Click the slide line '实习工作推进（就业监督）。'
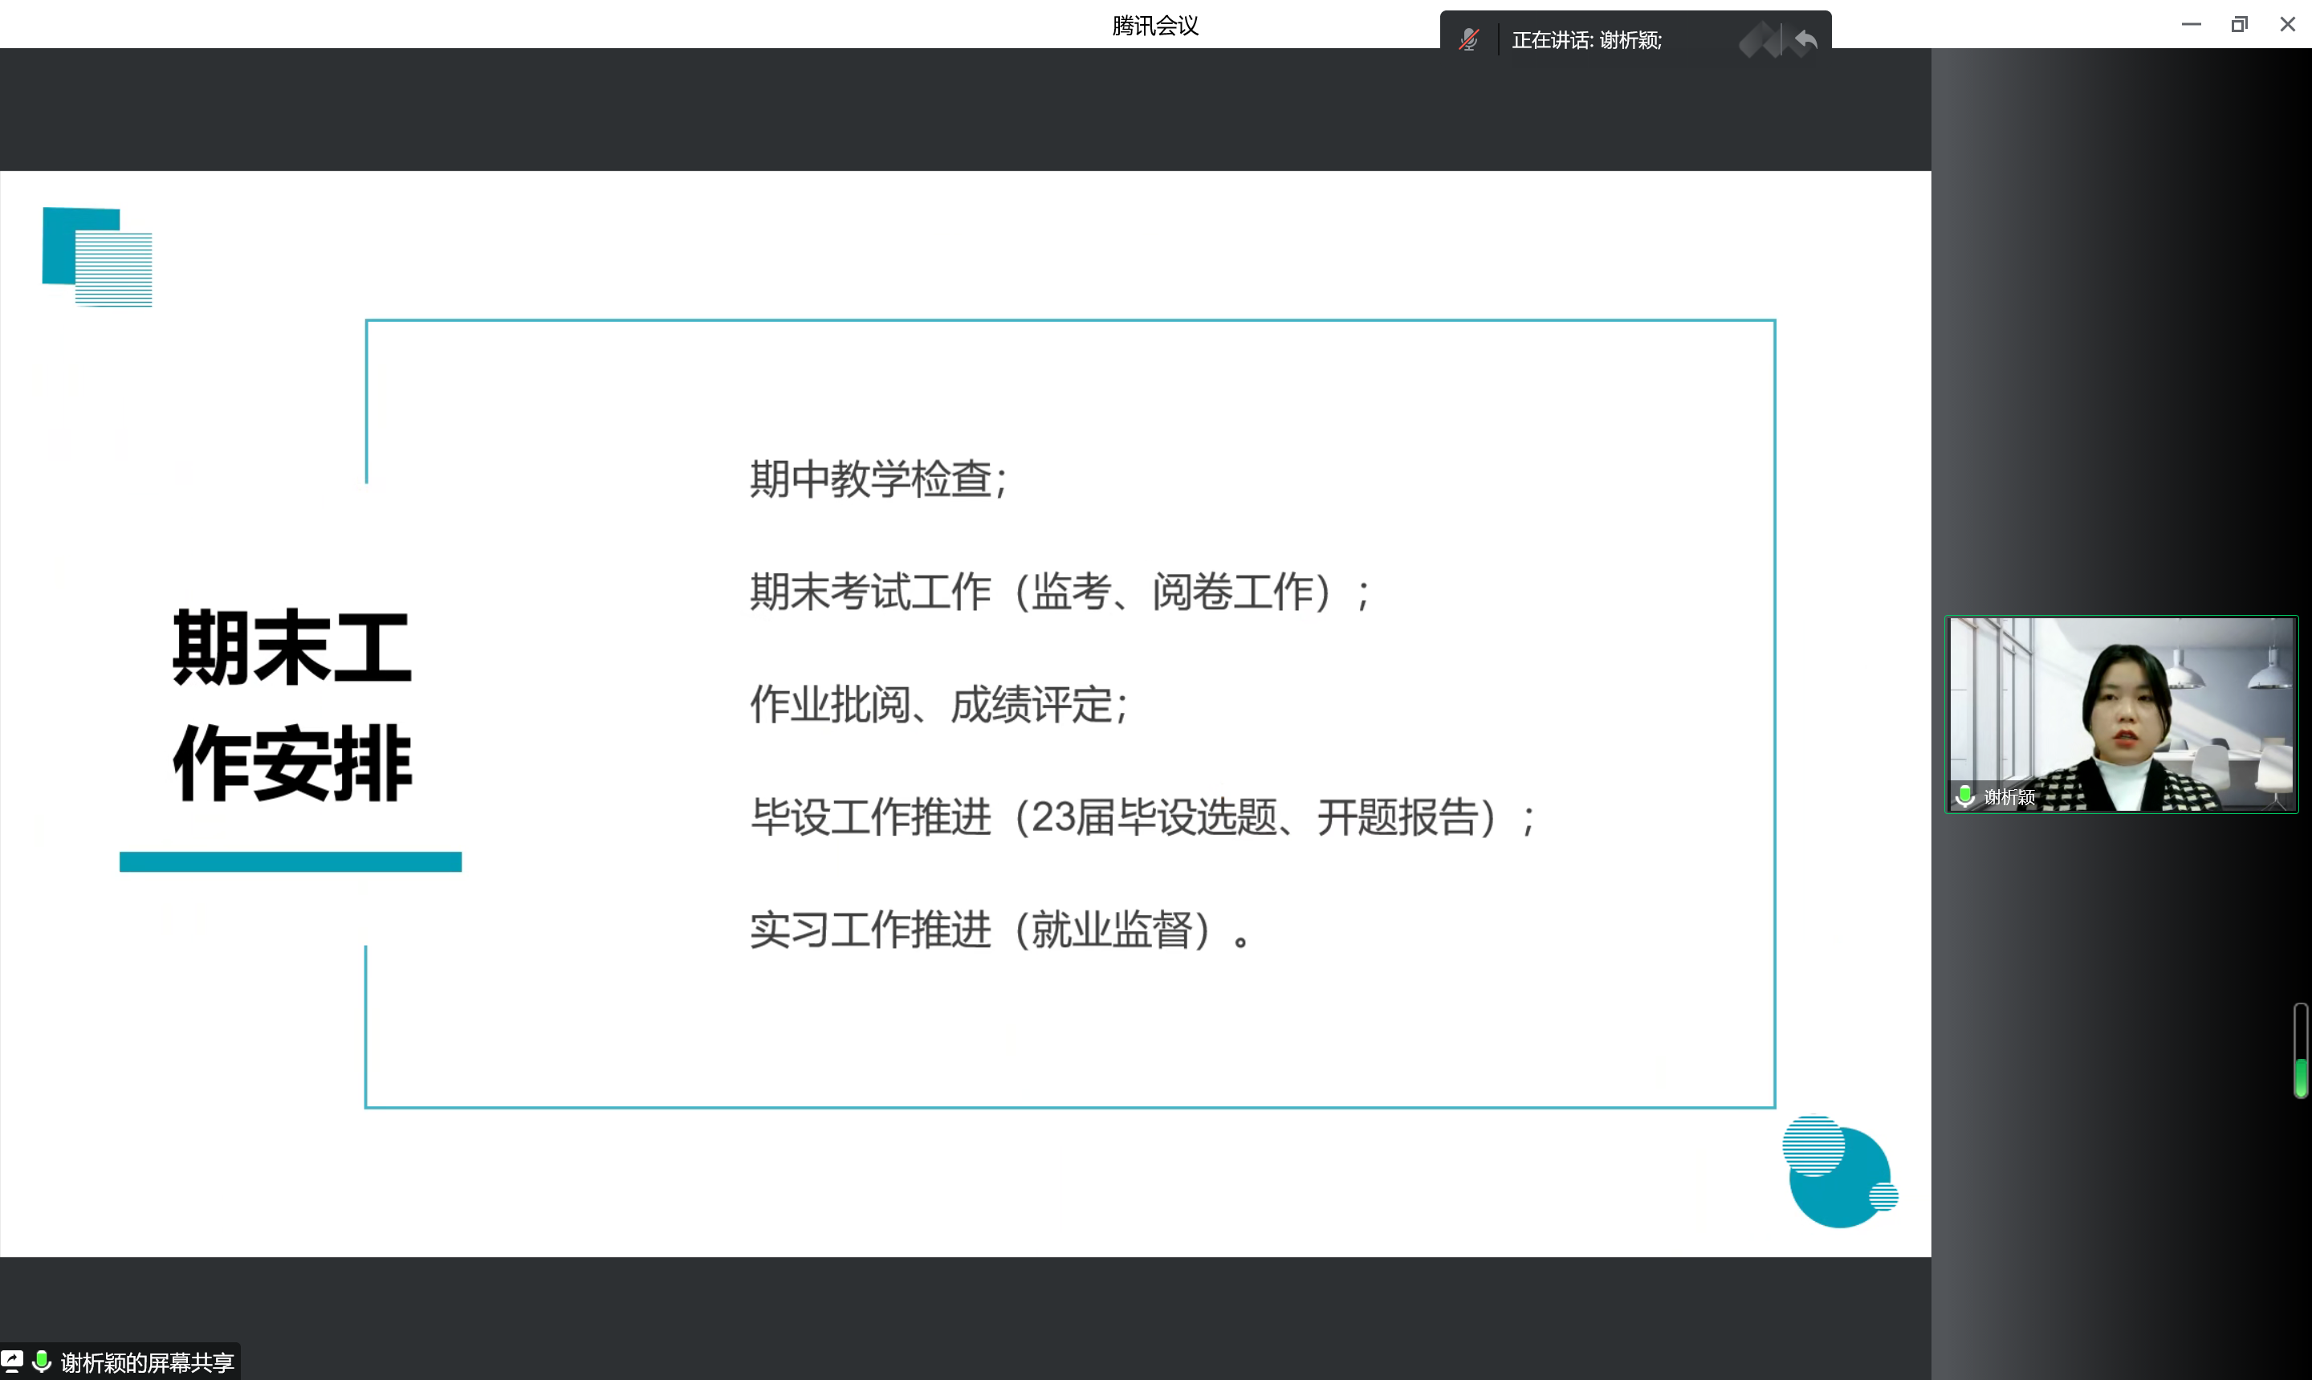The image size is (2312, 1380). [x=1001, y=929]
